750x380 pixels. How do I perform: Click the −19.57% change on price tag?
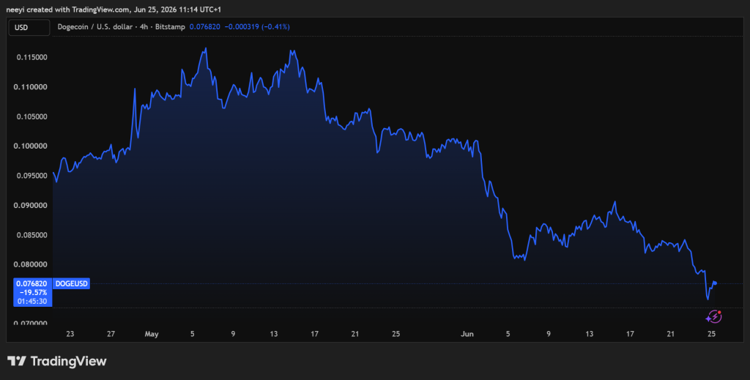tap(33, 292)
